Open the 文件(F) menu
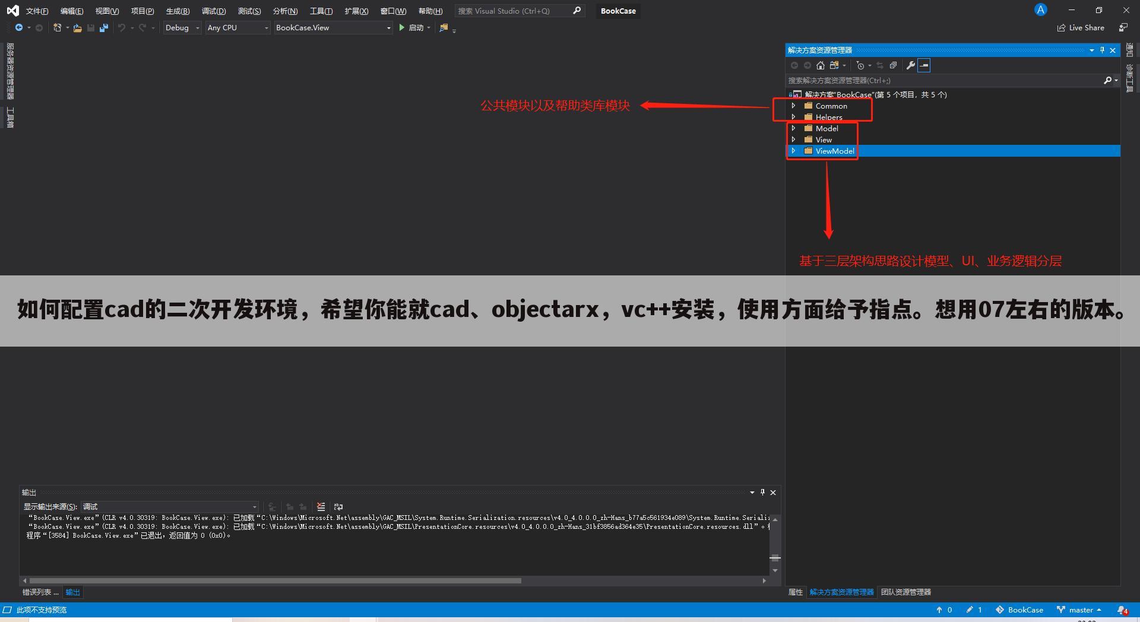The width and height of the screenshot is (1140, 622). [37, 11]
